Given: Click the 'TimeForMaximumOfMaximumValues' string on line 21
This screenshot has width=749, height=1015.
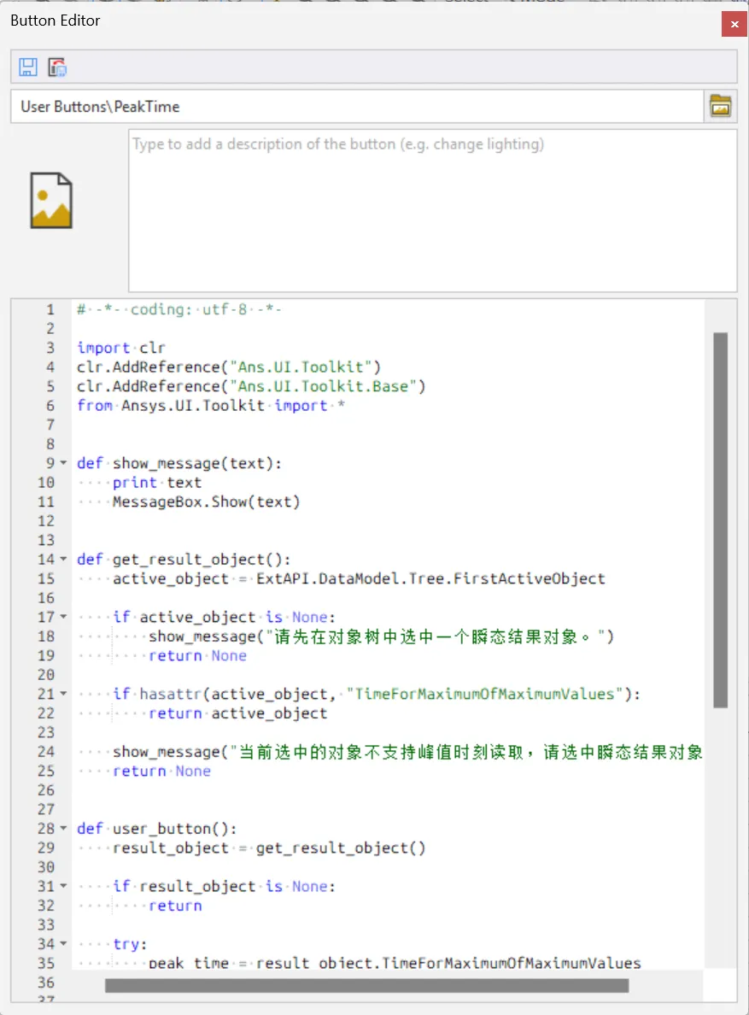Looking at the screenshot, I should 484,693.
